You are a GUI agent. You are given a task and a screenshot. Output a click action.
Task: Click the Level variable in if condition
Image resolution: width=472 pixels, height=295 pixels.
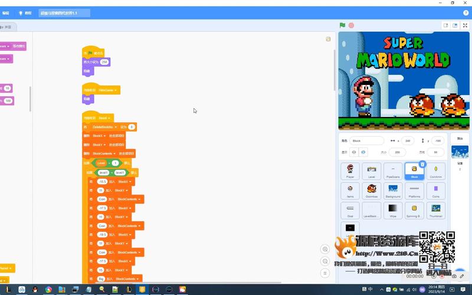click(101, 163)
